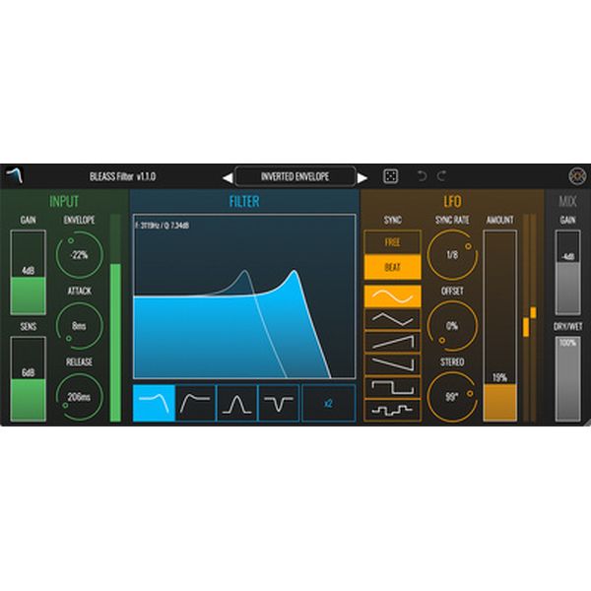Set LFO sync to FREE

click(x=392, y=241)
